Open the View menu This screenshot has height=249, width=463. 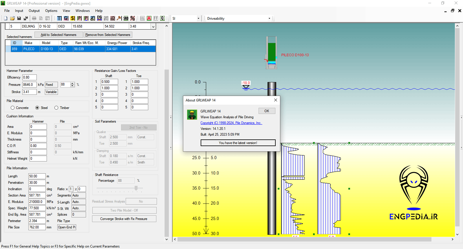coord(66,11)
